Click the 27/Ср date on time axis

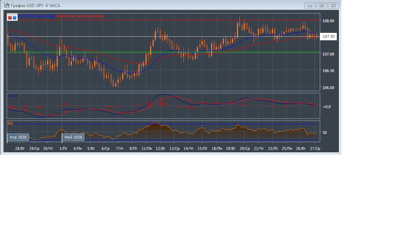click(x=315, y=148)
